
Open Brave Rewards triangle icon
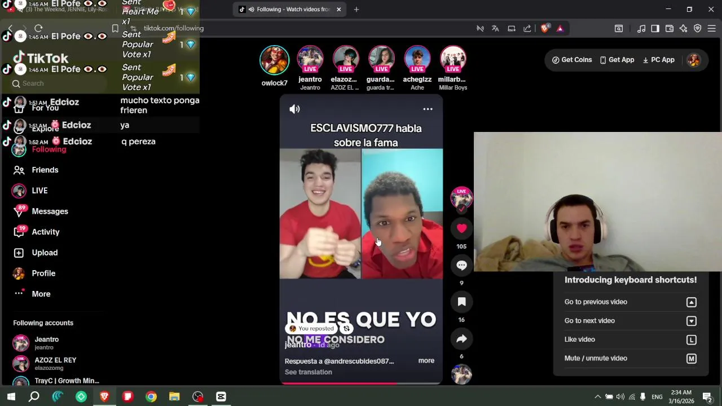560,28
